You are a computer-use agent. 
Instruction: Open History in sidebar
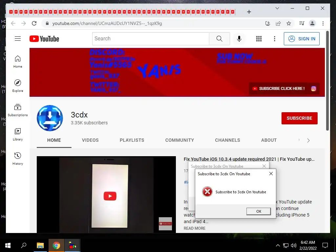(18, 159)
